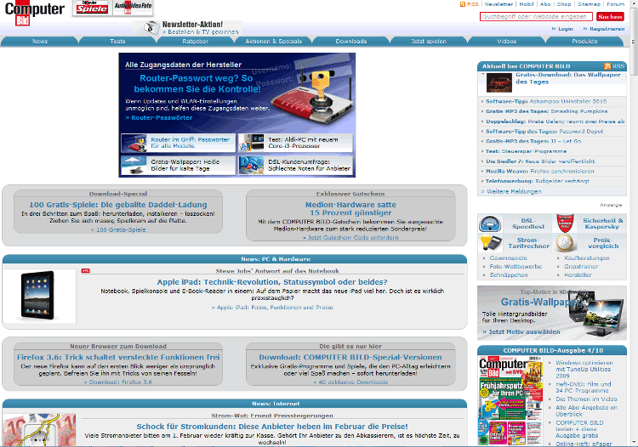The image size is (638, 447).
Task: Open the Videos tab
Action: pyautogui.click(x=507, y=41)
